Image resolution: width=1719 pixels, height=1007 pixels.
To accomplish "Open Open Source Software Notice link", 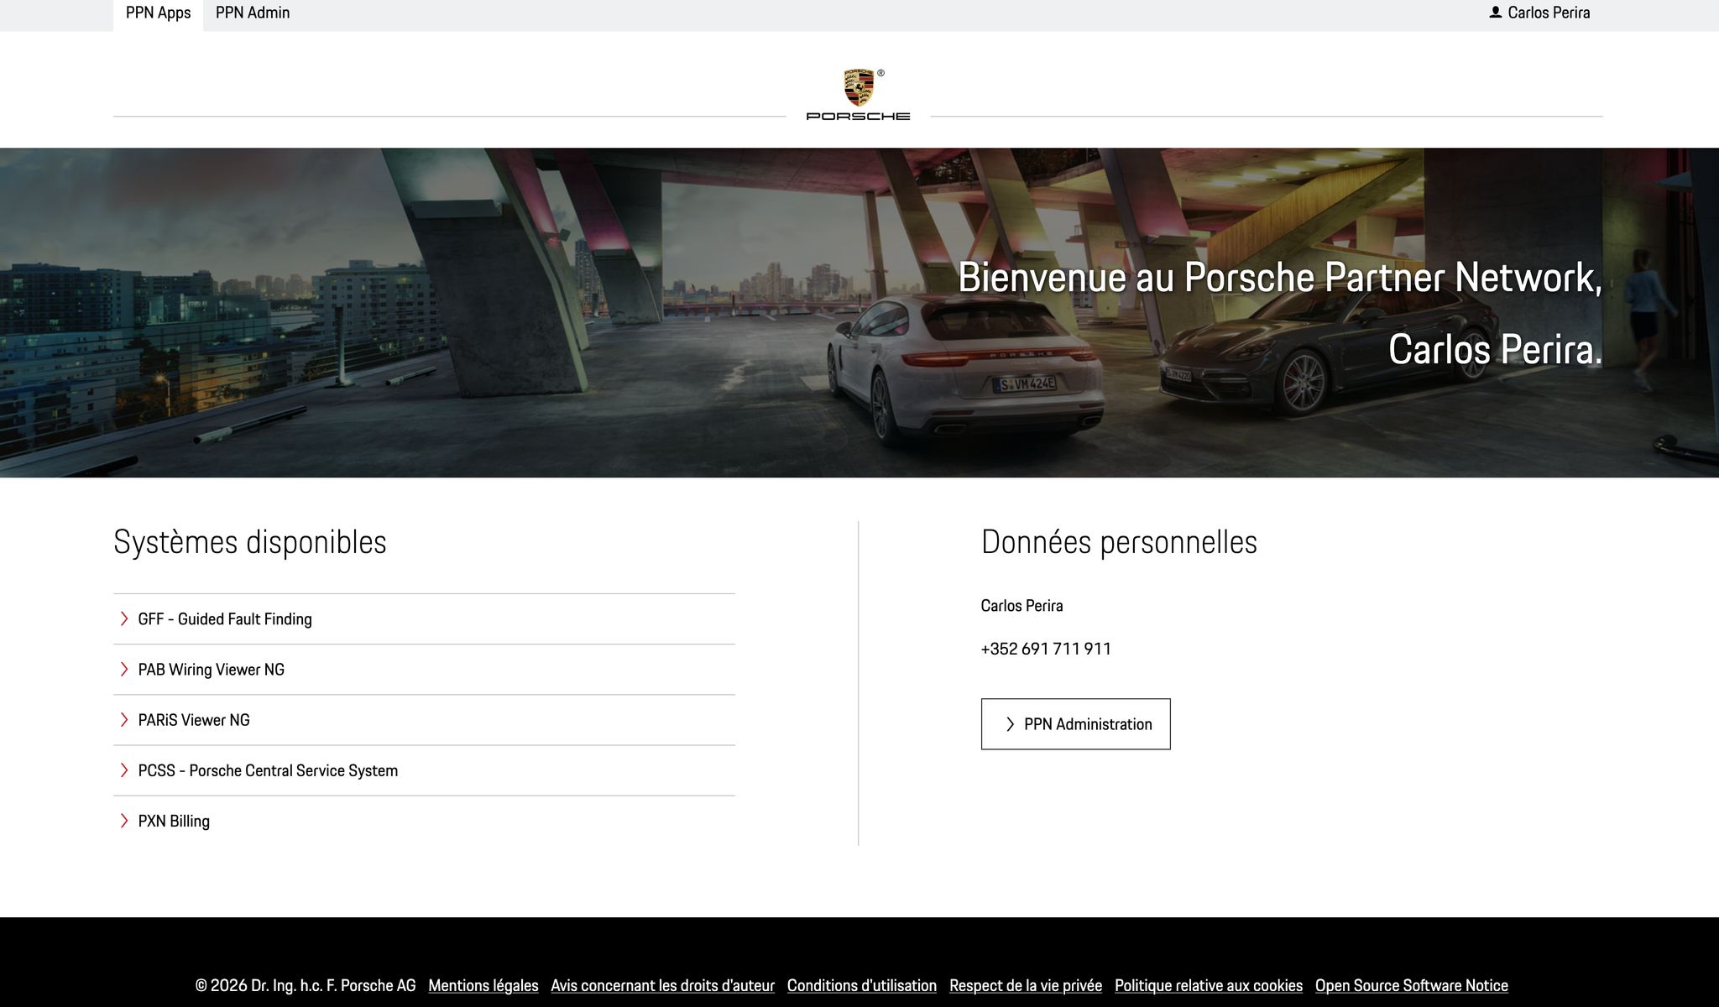I will (1412, 986).
